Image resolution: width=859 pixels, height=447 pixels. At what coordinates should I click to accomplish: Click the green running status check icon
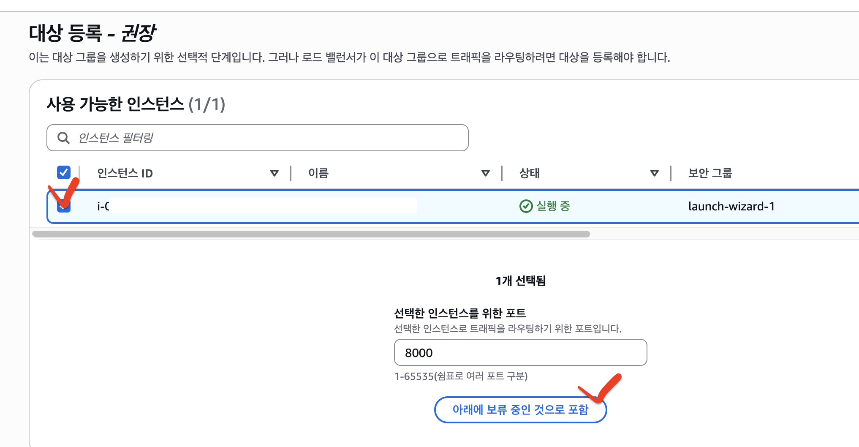tap(526, 206)
